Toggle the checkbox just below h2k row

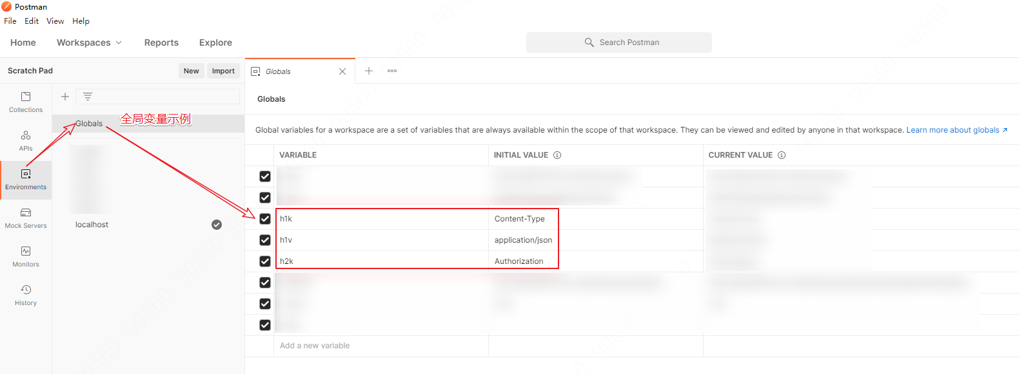coord(265,283)
